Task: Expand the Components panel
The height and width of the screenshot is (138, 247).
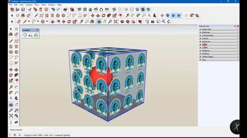Action: click(219, 35)
